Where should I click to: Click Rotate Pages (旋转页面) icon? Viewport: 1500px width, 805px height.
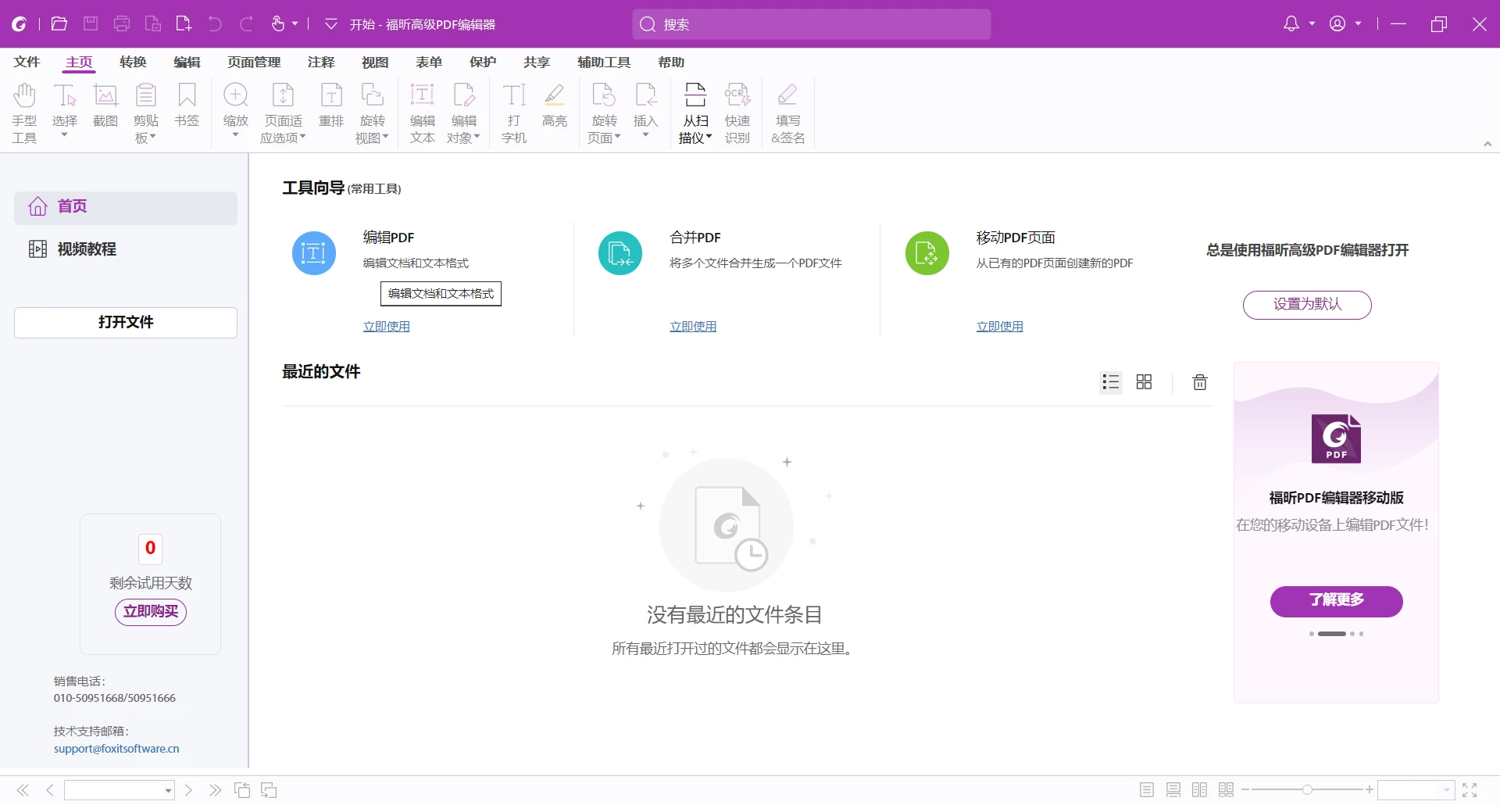[x=604, y=113]
